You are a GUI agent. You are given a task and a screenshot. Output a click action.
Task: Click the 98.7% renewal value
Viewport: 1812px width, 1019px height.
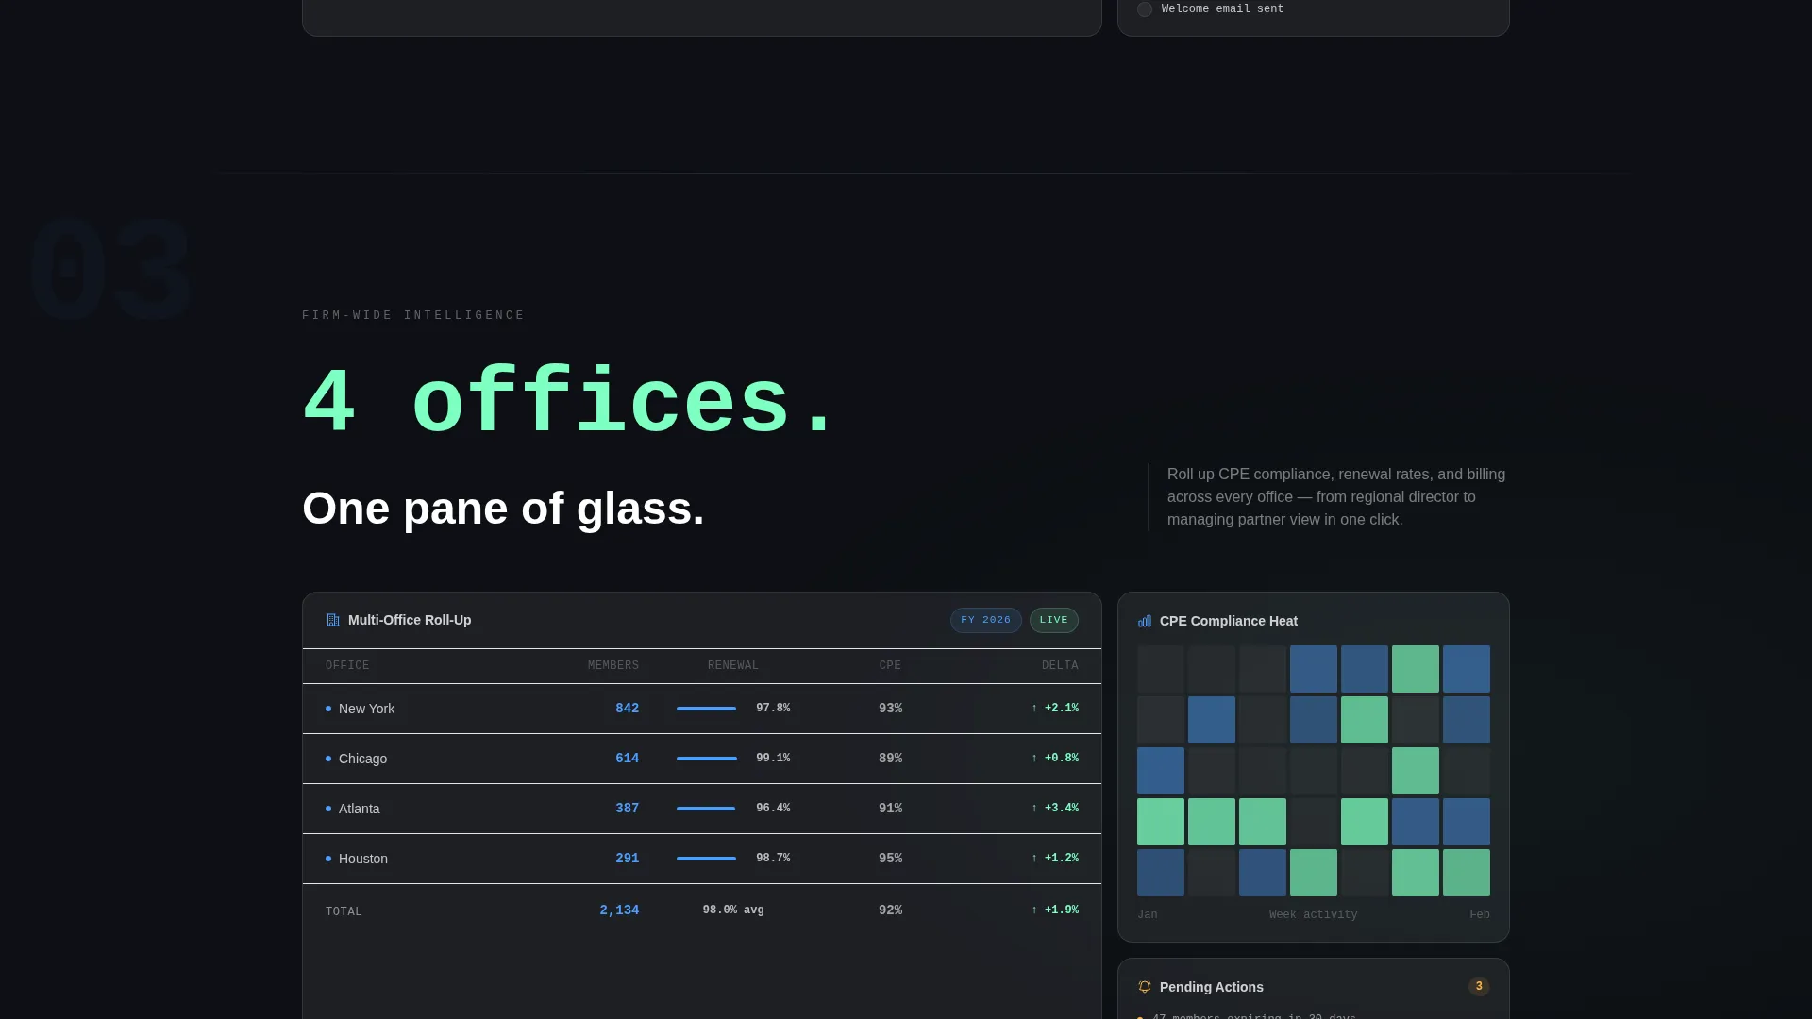[773, 859]
